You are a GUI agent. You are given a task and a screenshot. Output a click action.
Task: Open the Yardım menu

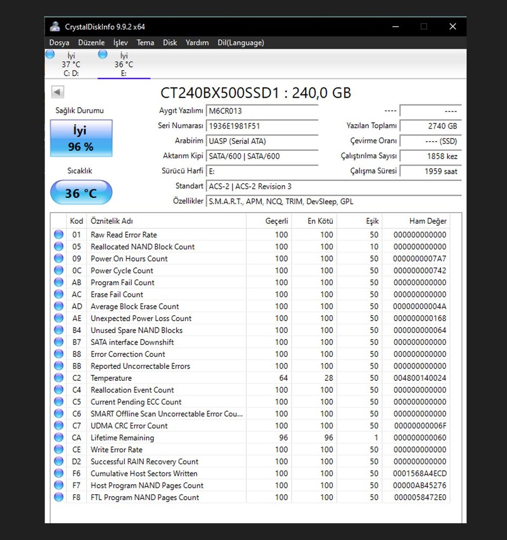[x=197, y=43]
